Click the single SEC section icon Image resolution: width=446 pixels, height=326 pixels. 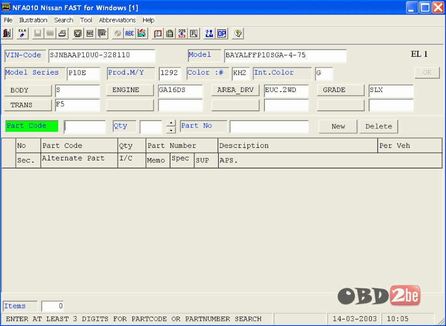pos(90,33)
